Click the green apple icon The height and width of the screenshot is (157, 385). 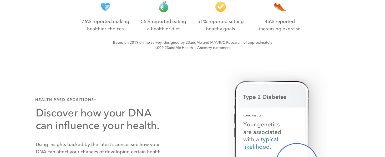(x=163, y=7)
